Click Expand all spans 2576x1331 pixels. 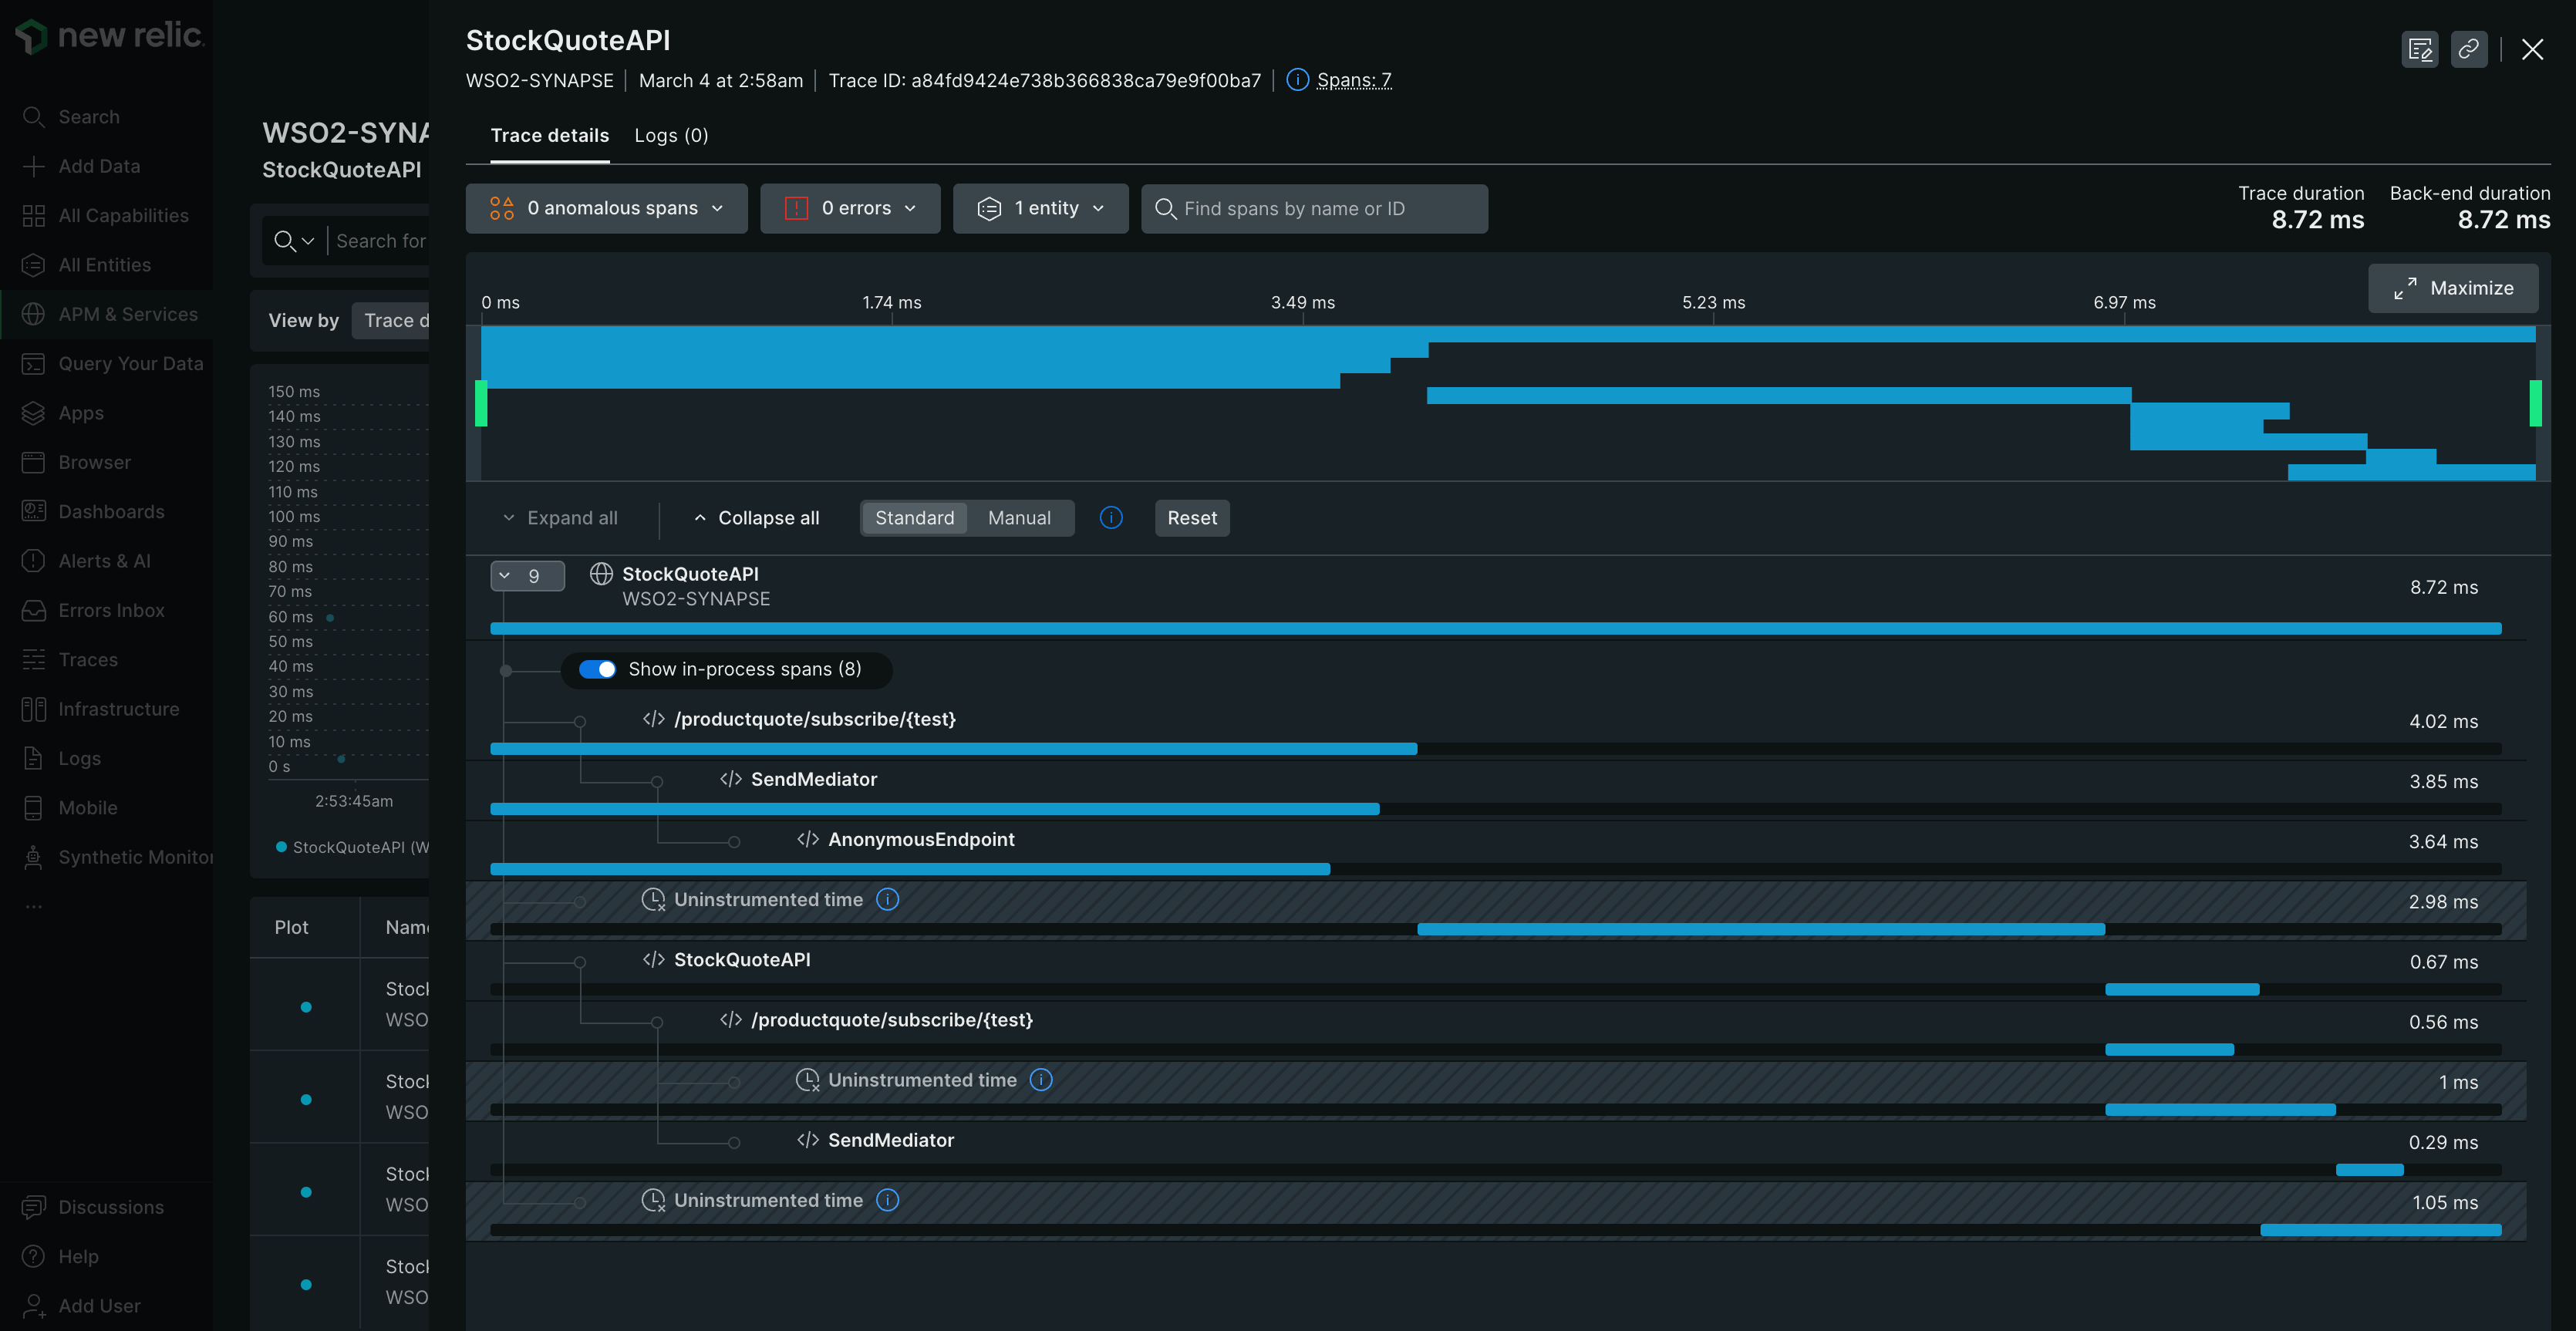point(560,518)
